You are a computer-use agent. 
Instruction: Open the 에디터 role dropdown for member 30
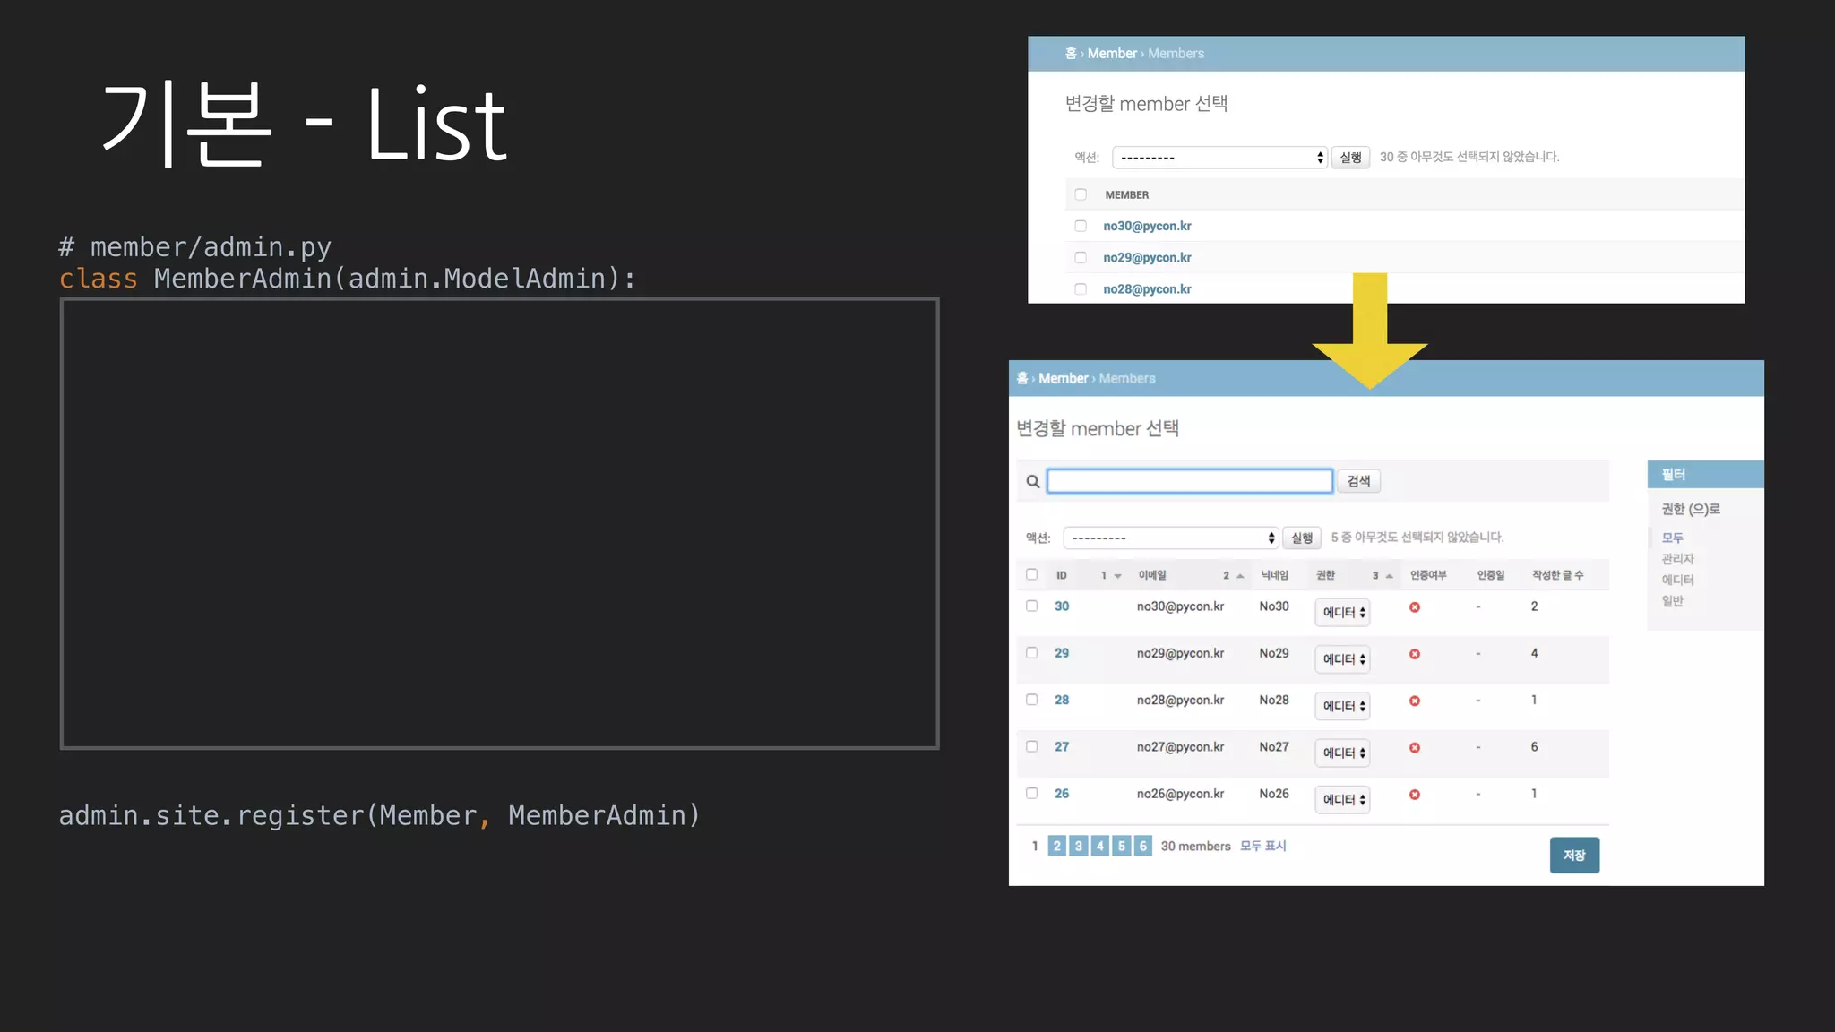tap(1343, 613)
